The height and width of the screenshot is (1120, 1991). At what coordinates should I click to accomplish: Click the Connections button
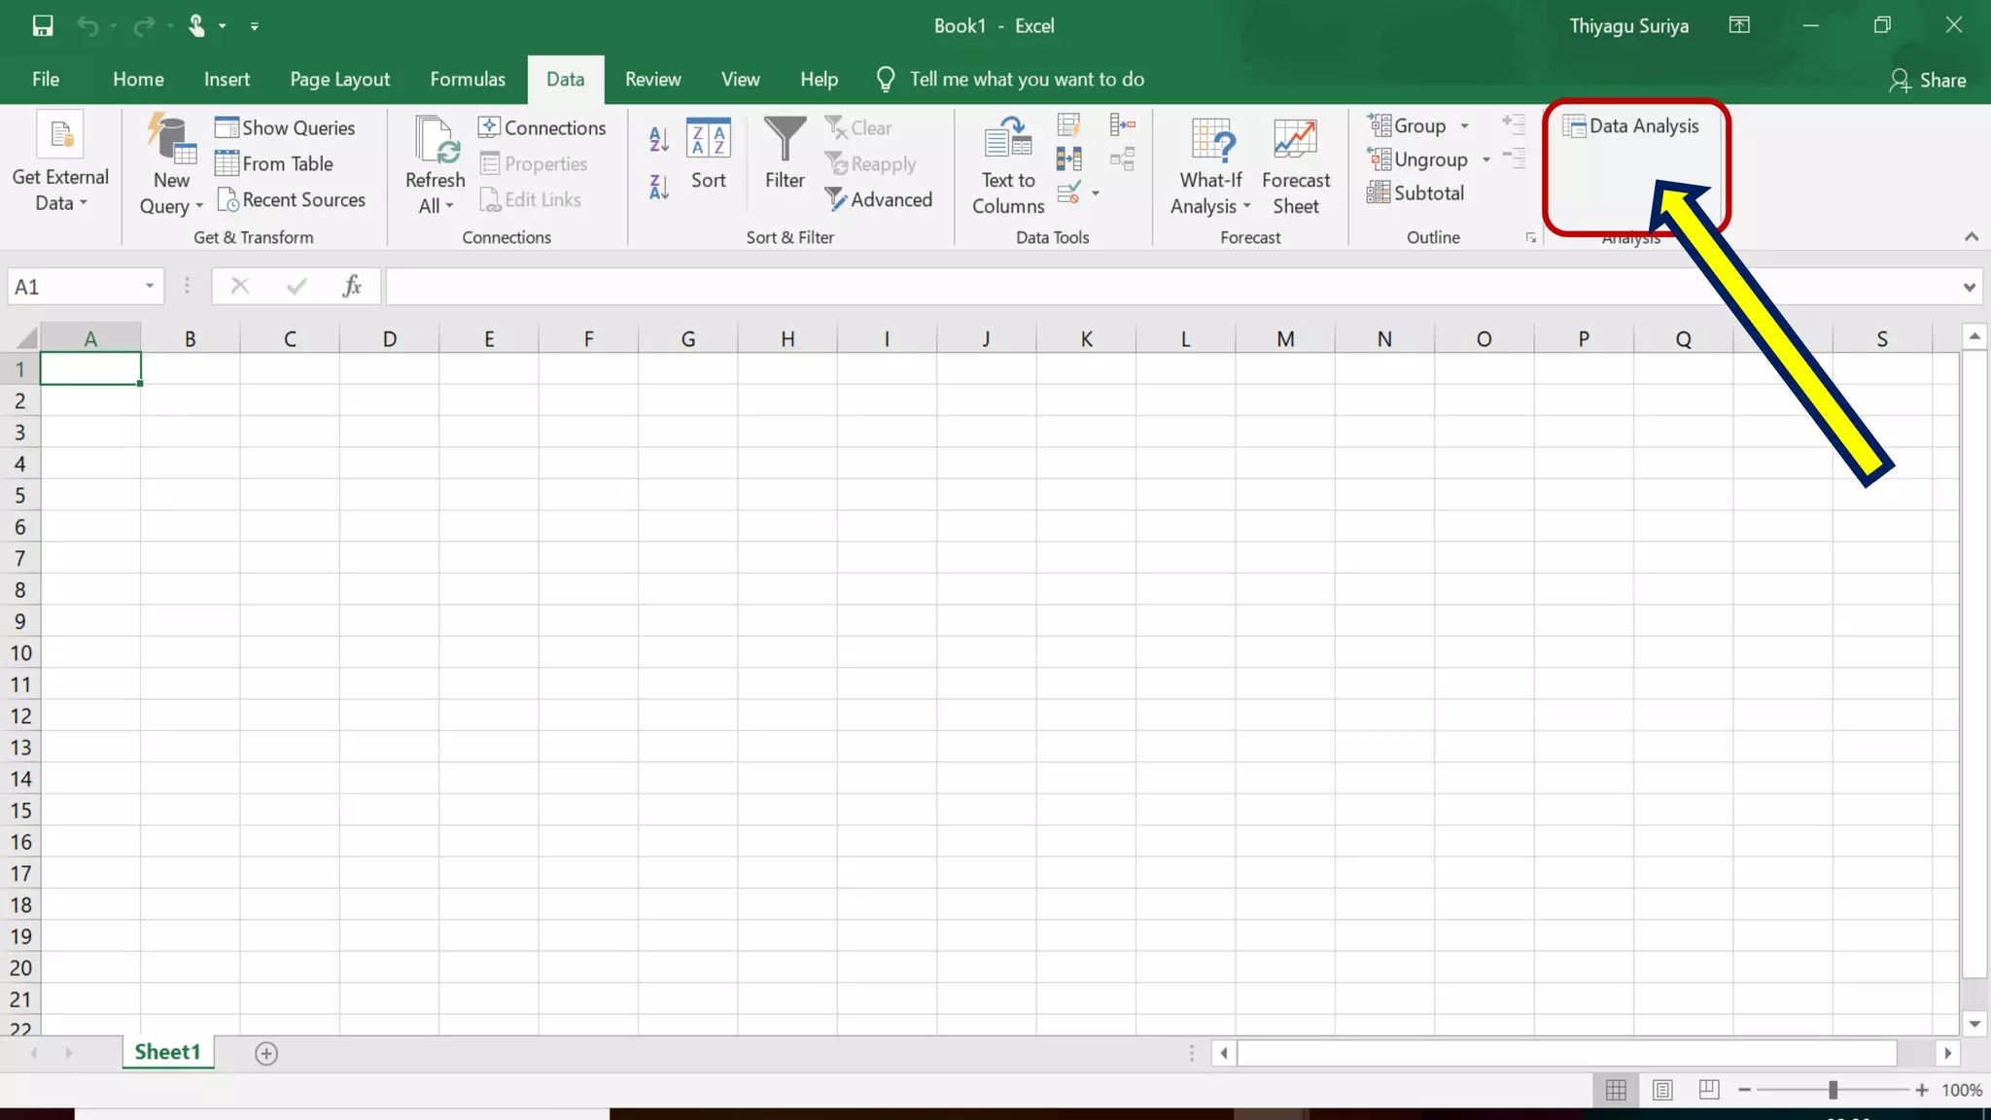(x=542, y=128)
